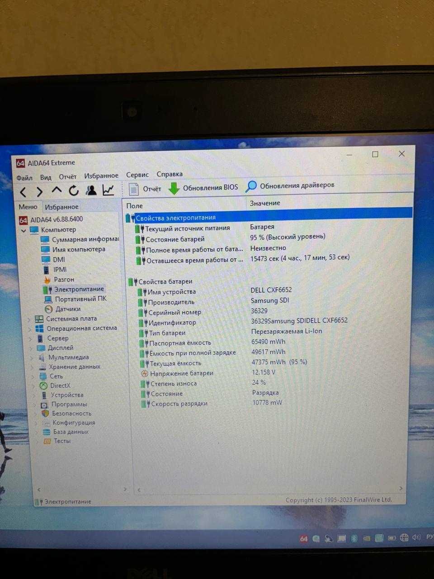434x579 pixels.
Task: Click the magnifier Обновления драйверов icon
Action: coord(251,186)
